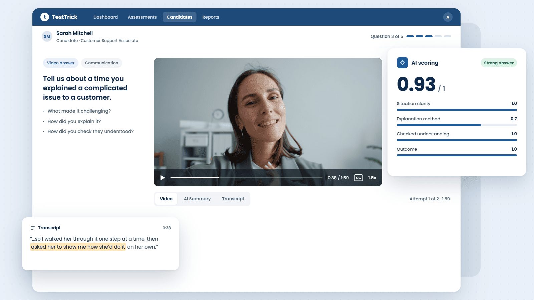Viewport: 534px width, 300px height.
Task: Click the highlighted transcript phrase
Action: coord(78,247)
